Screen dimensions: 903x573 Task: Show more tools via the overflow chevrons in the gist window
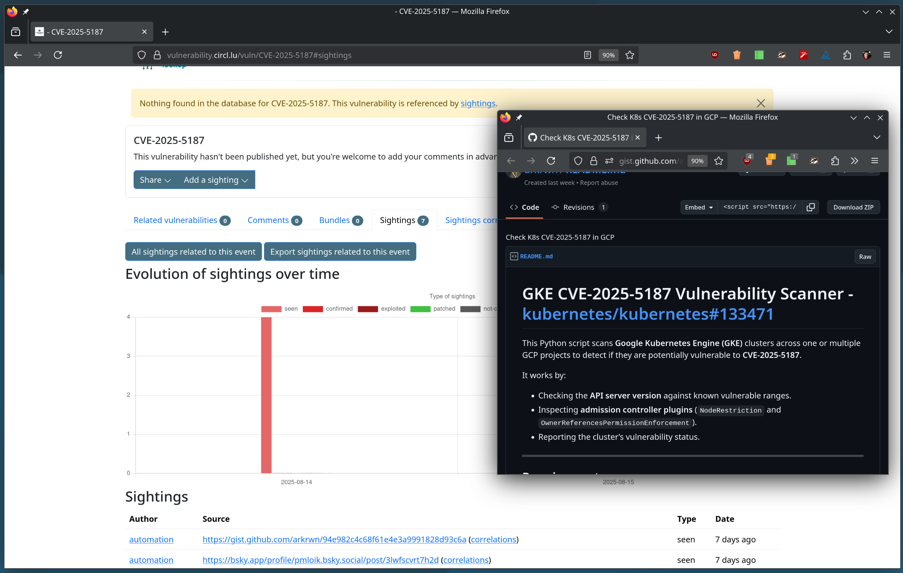pos(854,161)
